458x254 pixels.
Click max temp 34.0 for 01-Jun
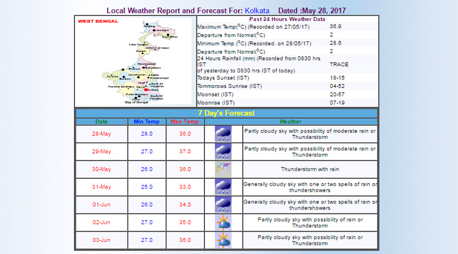[x=185, y=205]
